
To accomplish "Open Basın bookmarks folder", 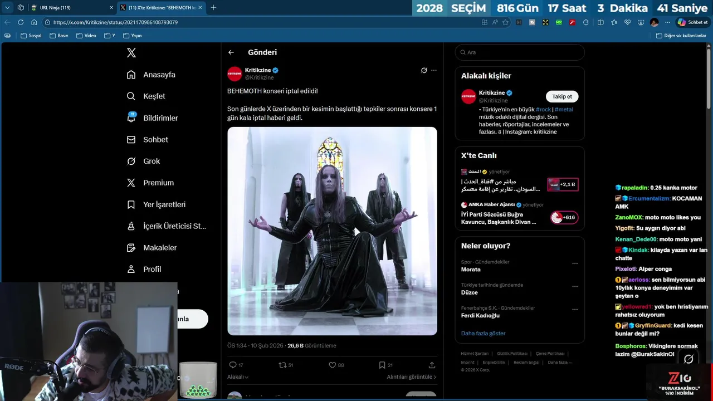I will point(59,36).
